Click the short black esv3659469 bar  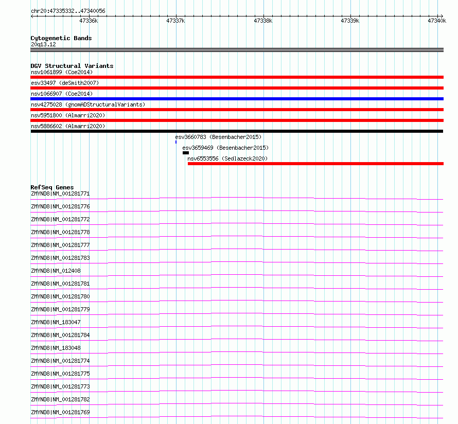[186, 153]
